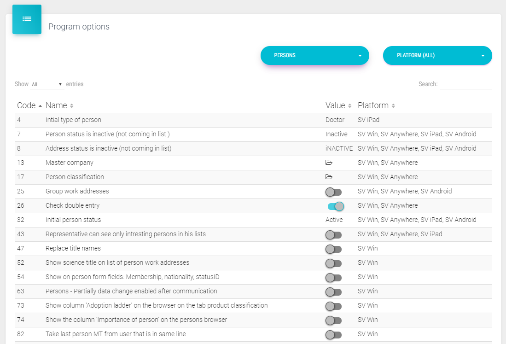Click the Program options list icon
This screenshot has height=344, width=506.
[27, 19]
